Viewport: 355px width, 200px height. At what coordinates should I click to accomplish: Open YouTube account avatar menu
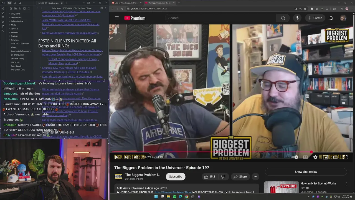click(x=343, y=18)
